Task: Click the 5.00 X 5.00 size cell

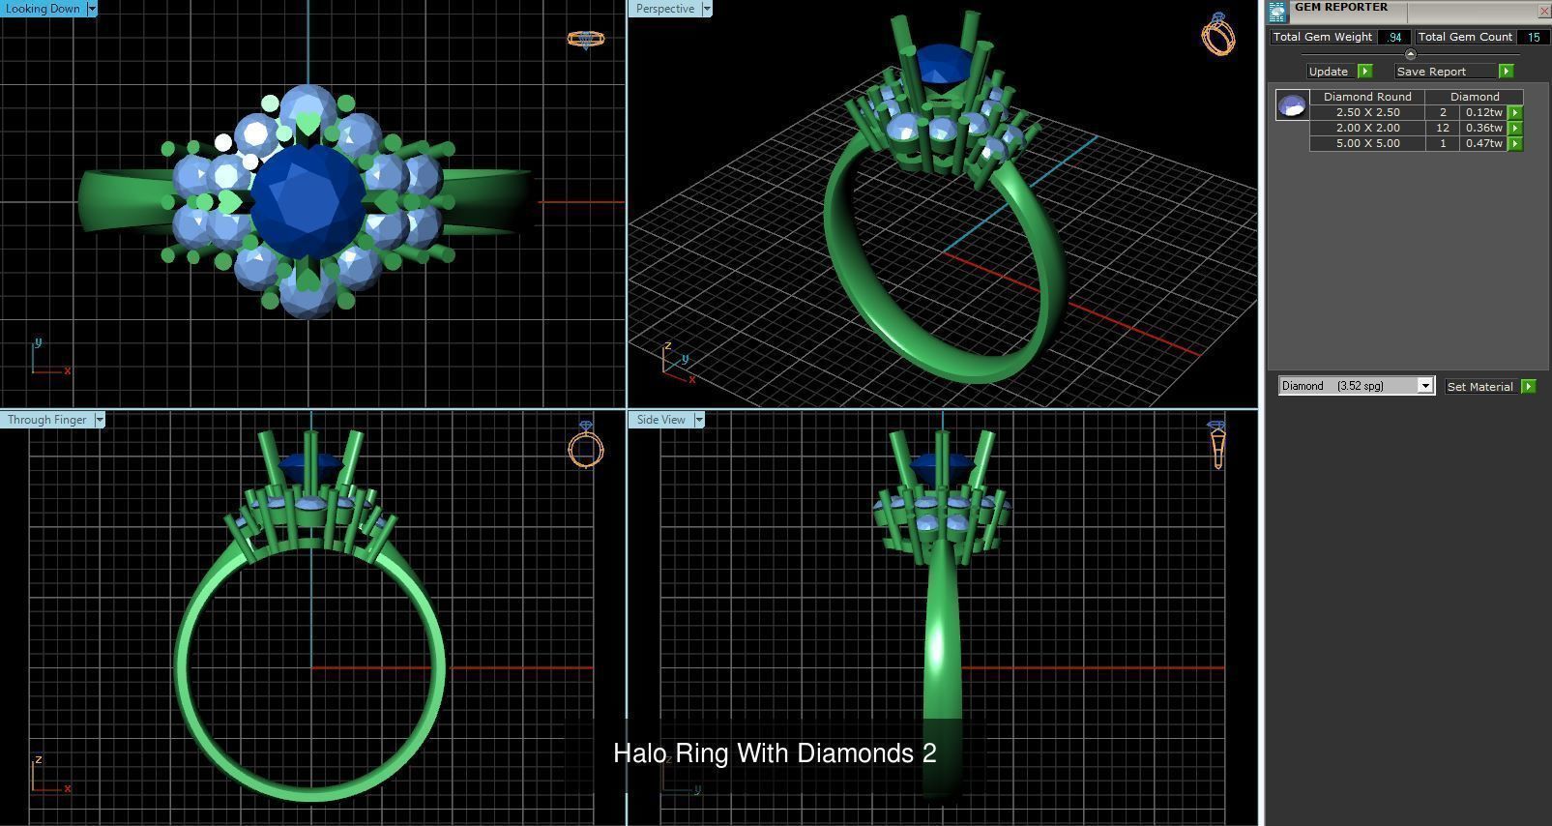Action: pos(1367,143)
